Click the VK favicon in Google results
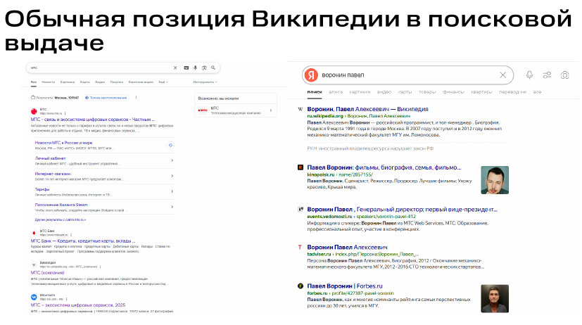 tap(34, 297)
